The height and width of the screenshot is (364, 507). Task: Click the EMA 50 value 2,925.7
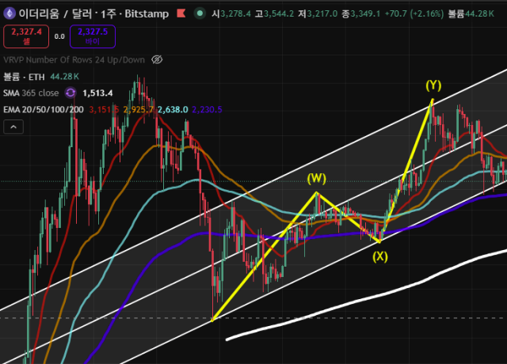pos(138,110)
